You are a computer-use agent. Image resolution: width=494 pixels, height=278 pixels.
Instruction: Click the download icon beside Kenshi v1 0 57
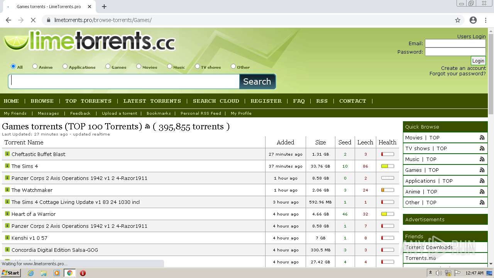7,237
